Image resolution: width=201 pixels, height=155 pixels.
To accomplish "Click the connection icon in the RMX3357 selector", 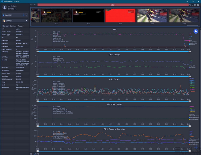I will [x=24, y=15].
